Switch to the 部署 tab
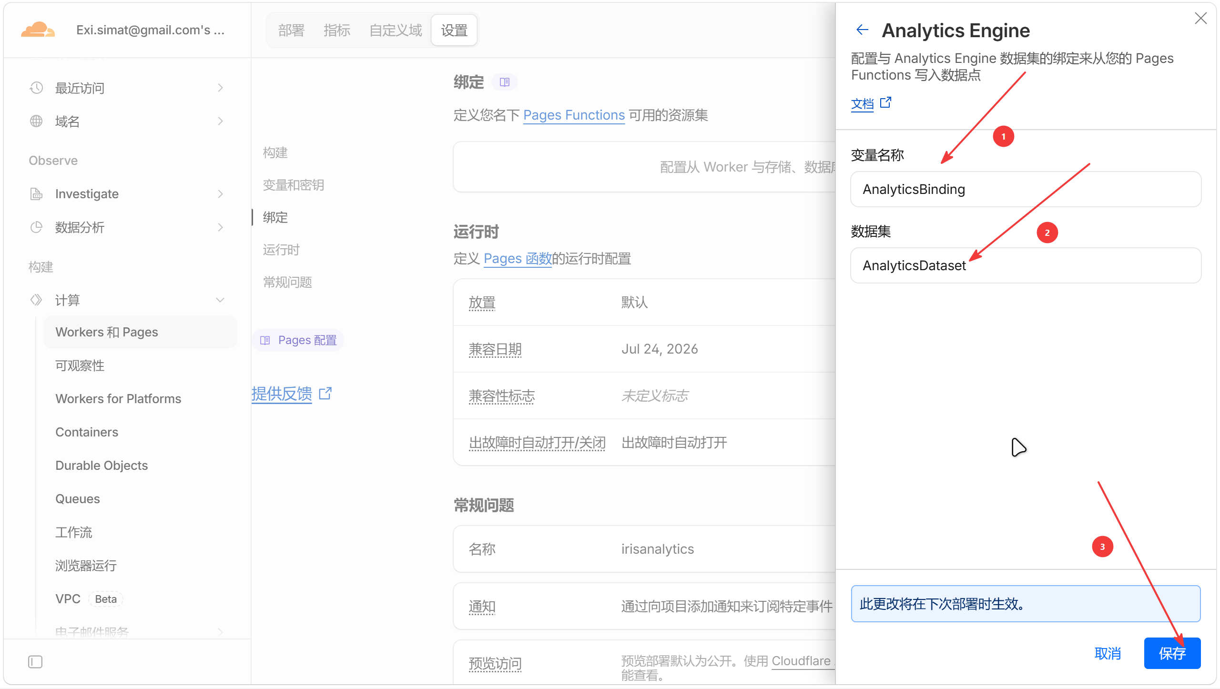 [291, 30]
